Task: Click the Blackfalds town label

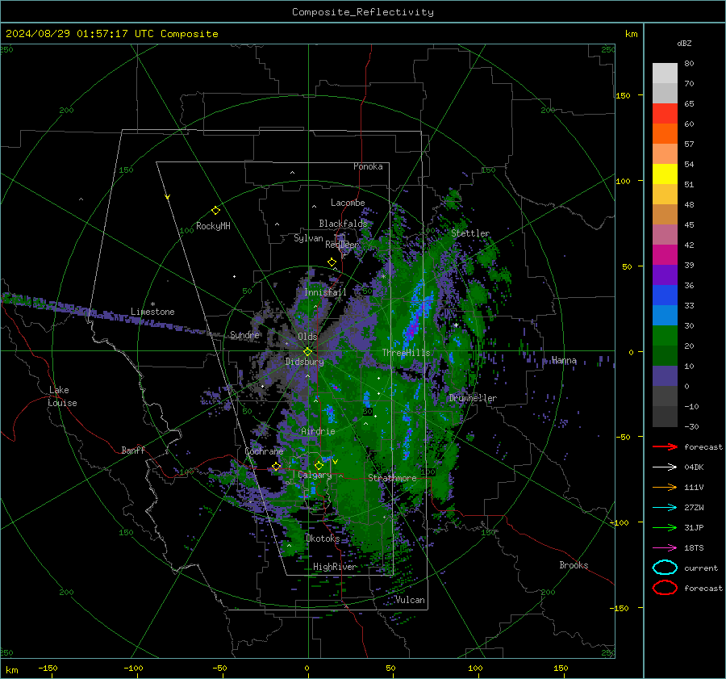Action: 343,224
